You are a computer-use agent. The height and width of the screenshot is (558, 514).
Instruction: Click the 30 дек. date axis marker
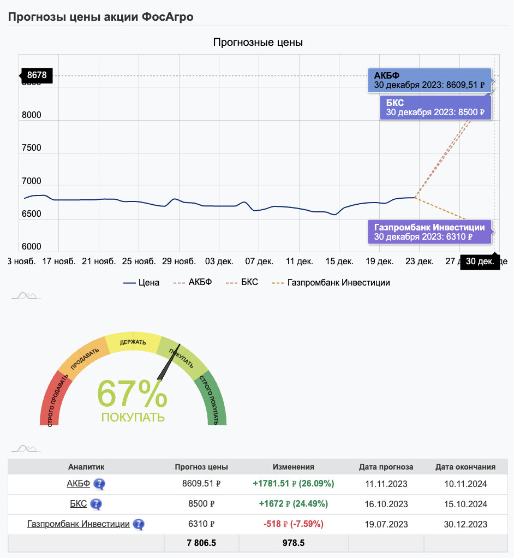[x=480, y=262]
